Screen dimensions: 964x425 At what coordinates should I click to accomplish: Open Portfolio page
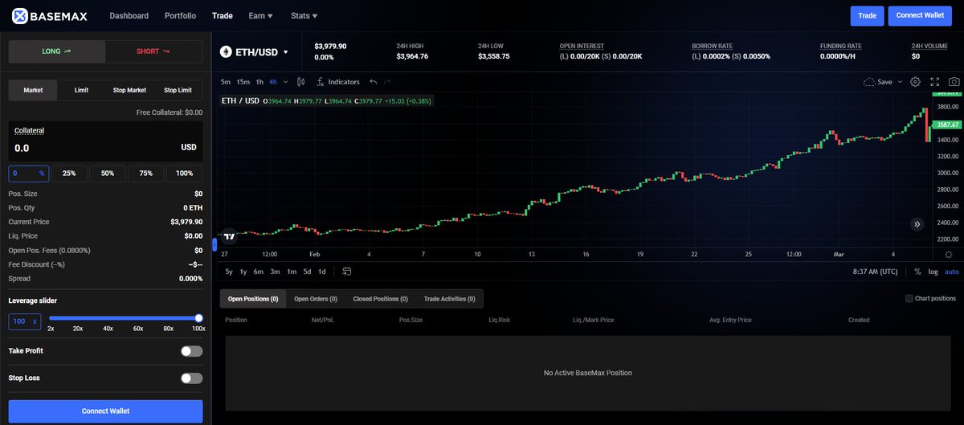180,15
